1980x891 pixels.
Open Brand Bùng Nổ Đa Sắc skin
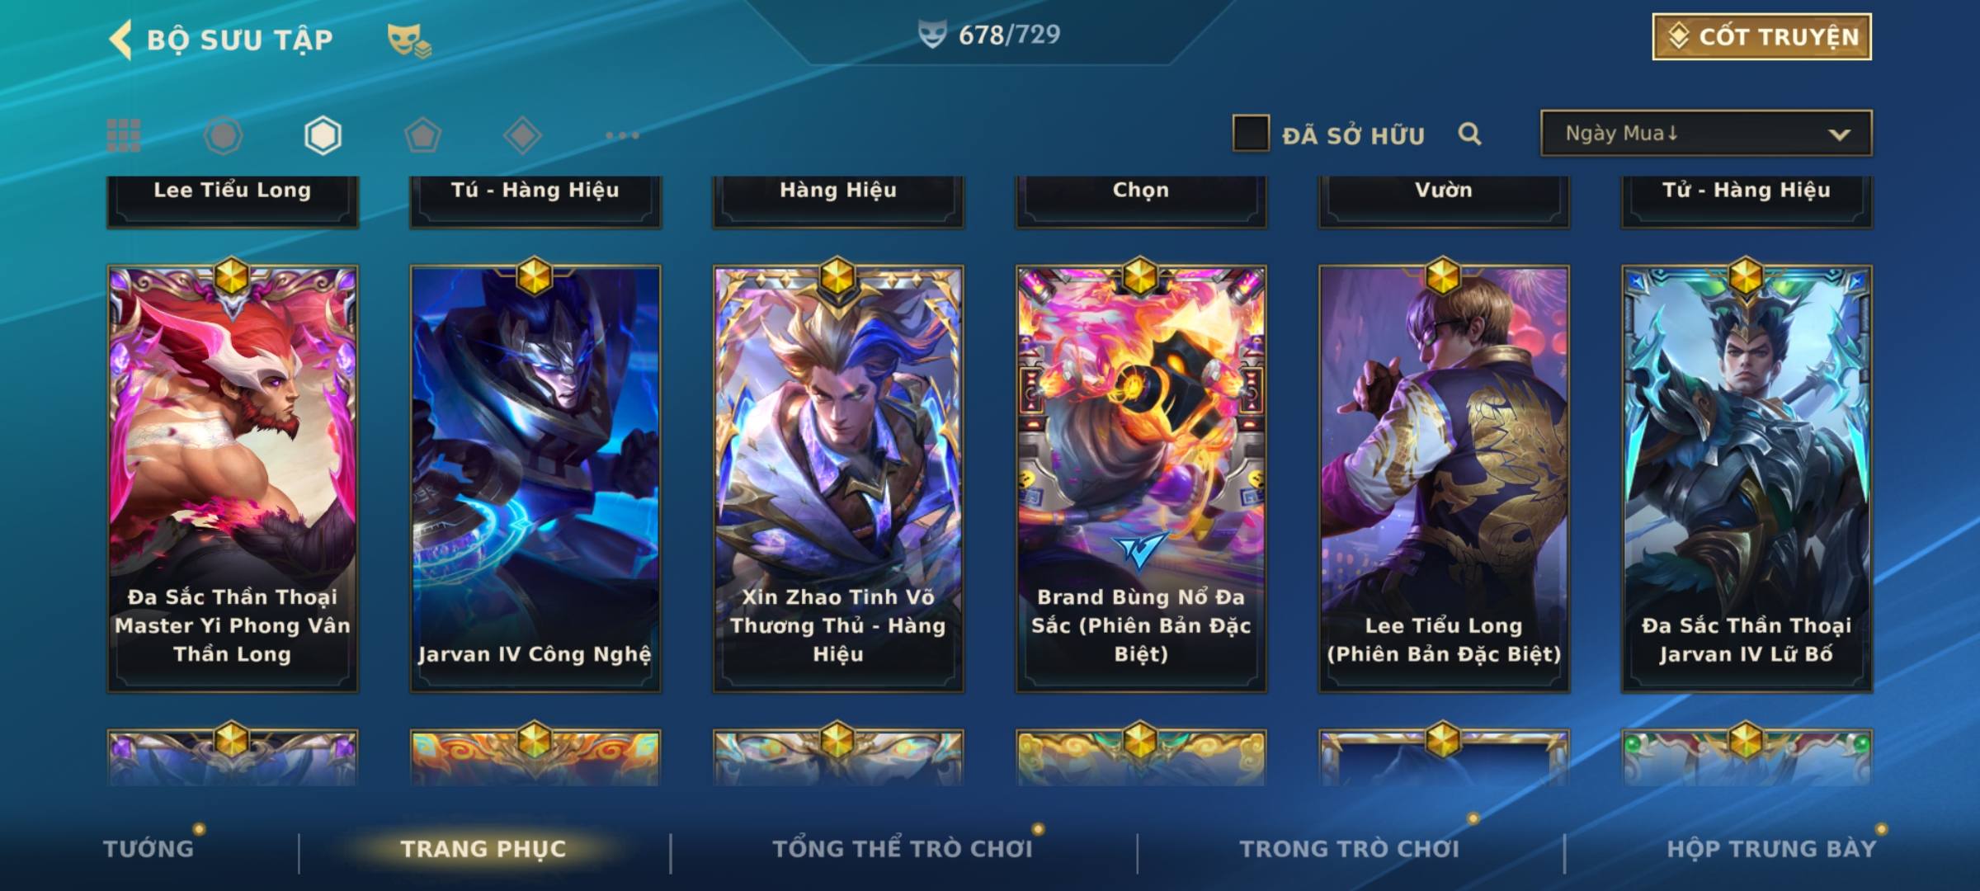[1141, 478]
